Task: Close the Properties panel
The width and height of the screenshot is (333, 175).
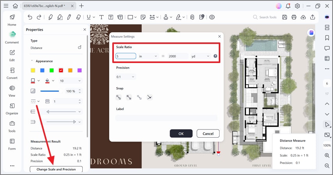Action: pos(85,30)
